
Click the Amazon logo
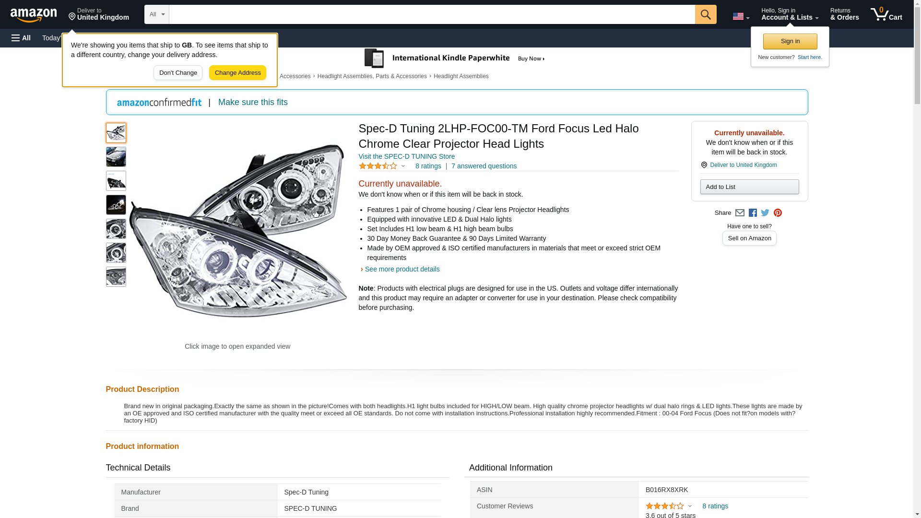tap(34, 15)
